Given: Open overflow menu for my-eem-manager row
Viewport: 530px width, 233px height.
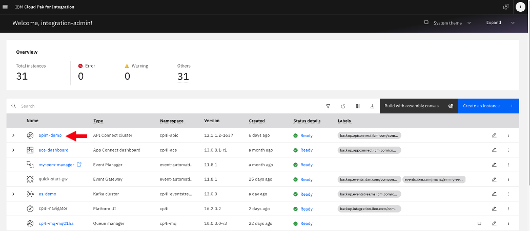Looking at the screenshot, I should pyautogui.click(x=508, y=165).
